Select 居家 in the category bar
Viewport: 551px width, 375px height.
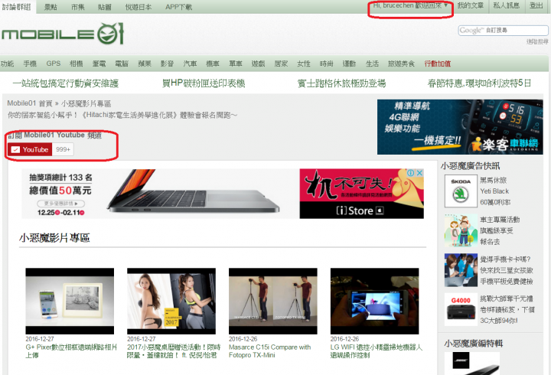pos(281,64)
